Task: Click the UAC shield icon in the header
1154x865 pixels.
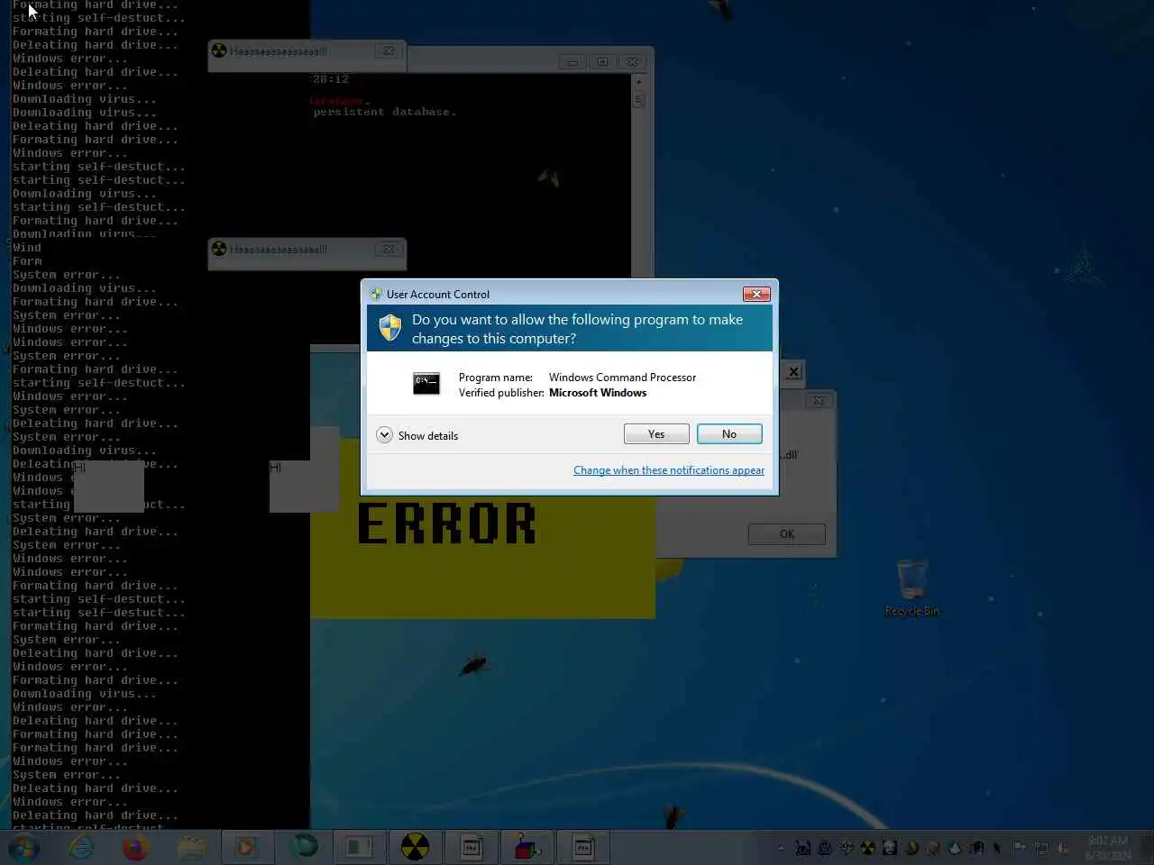Action: 390,328
